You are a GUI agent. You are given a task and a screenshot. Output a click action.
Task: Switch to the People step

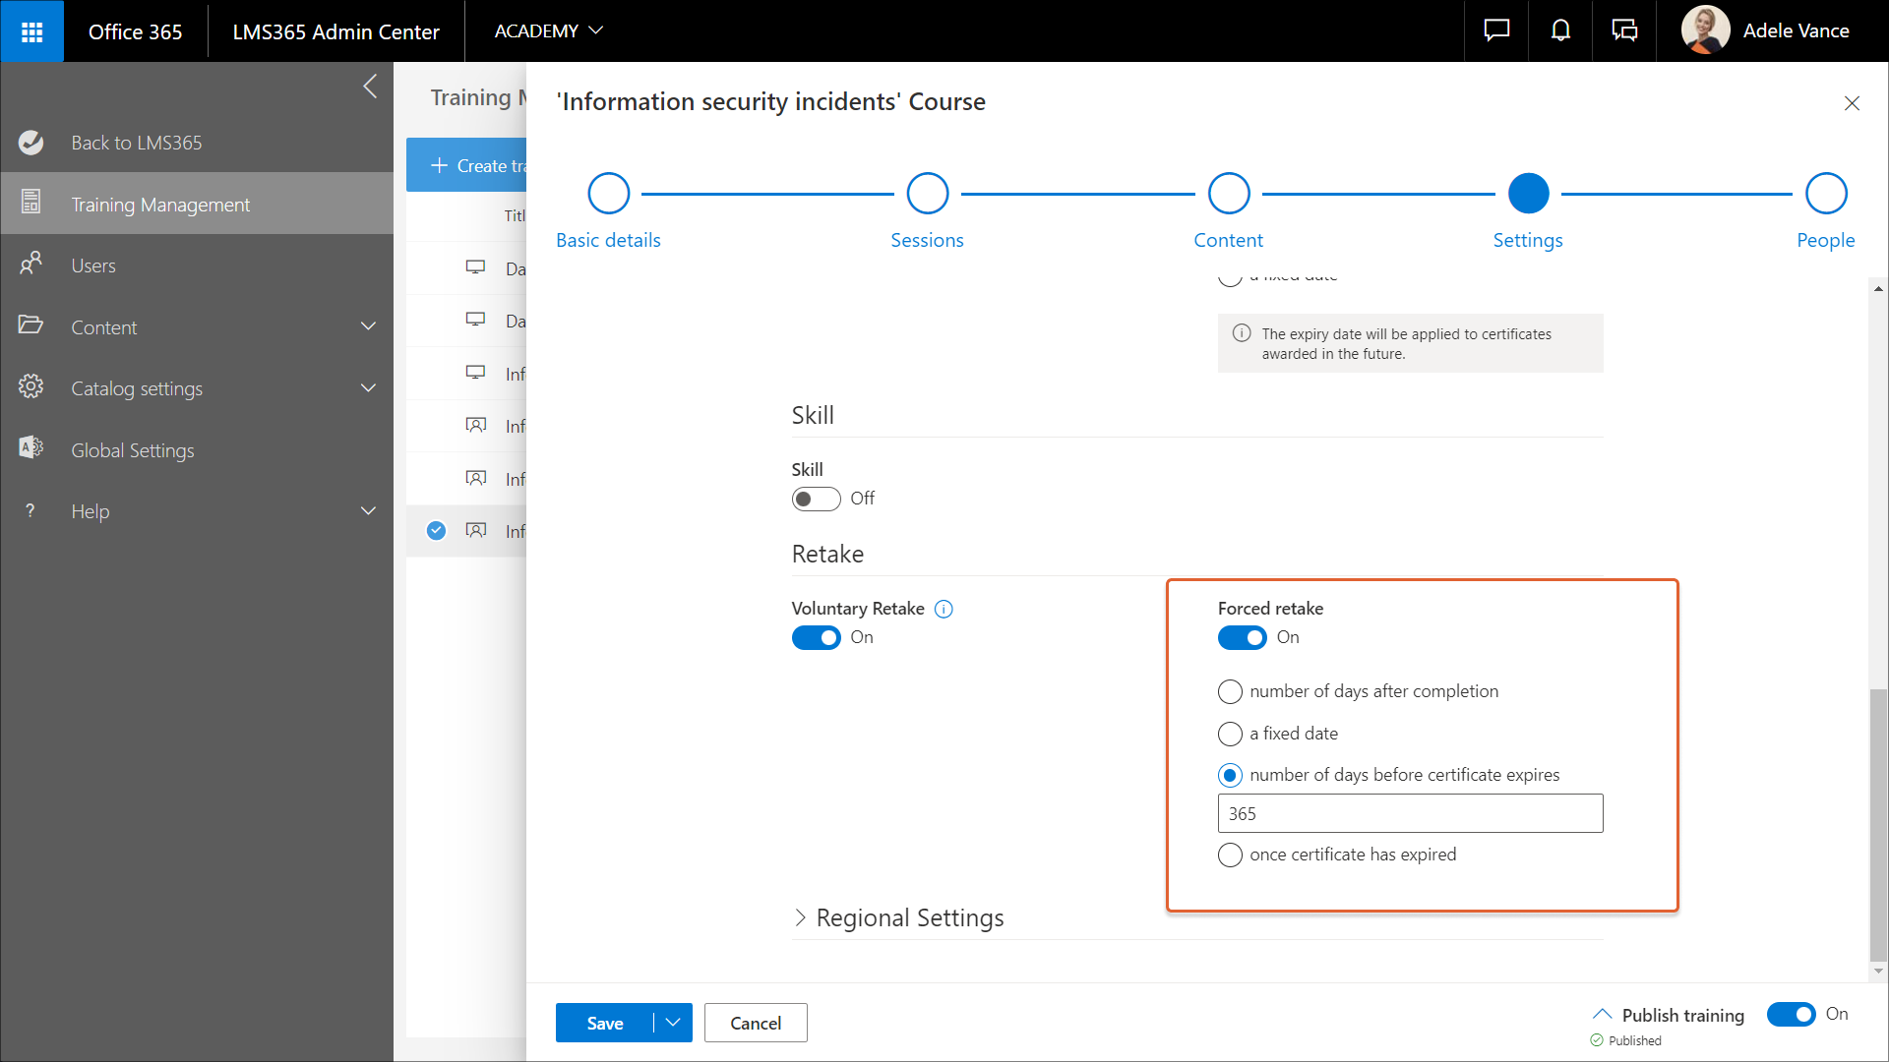(x=1825, y=194)
